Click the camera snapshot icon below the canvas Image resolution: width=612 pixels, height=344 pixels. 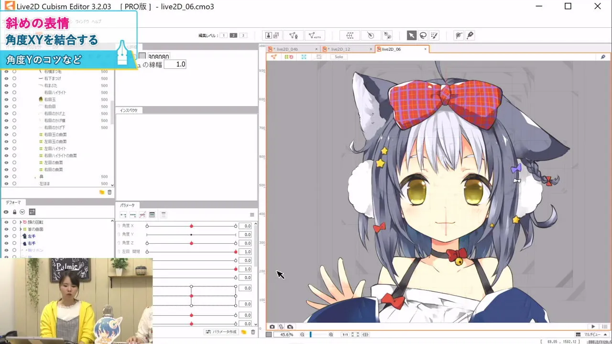tap(272, 327)
